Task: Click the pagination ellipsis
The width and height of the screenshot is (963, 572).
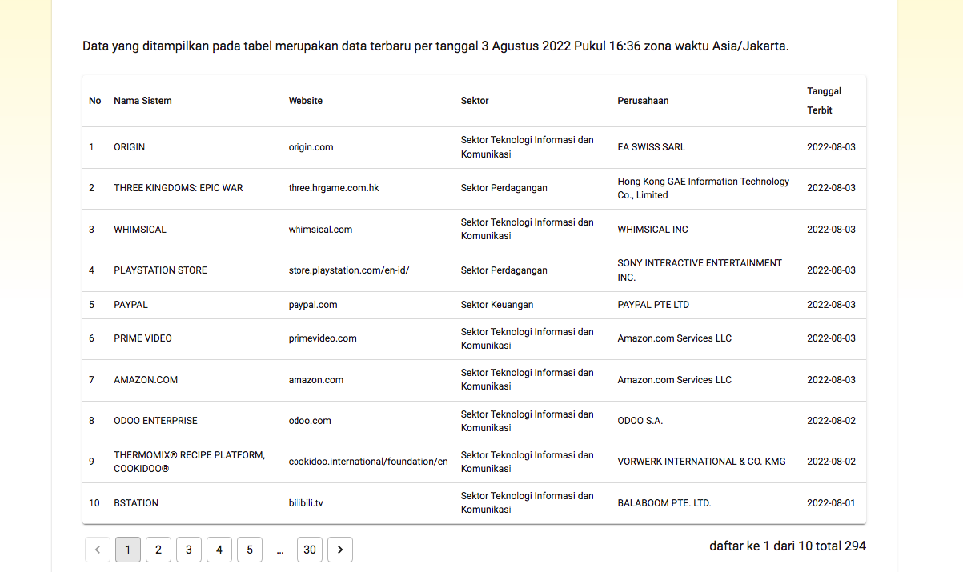Action: [x=280, y=550]
